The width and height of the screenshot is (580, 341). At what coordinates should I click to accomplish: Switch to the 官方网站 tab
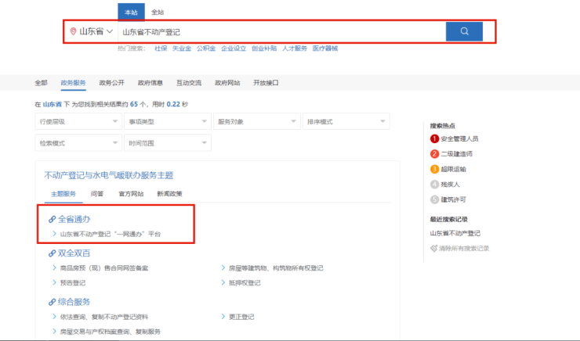tap(131, 193)
